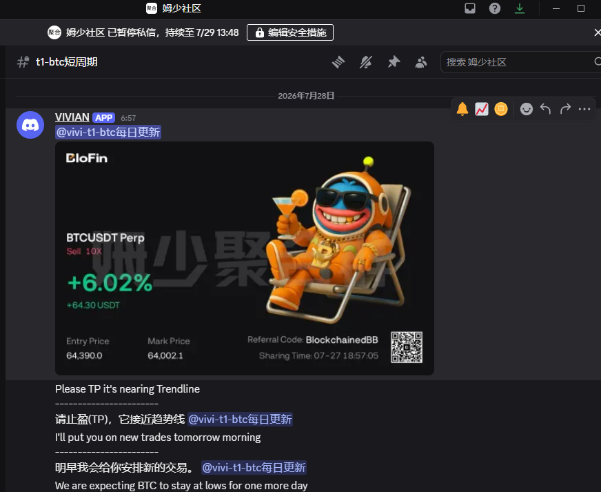Click 编辑安全措施 button
Image resolution: width=601 pixels, height=492 pixels.
point(290,32)
